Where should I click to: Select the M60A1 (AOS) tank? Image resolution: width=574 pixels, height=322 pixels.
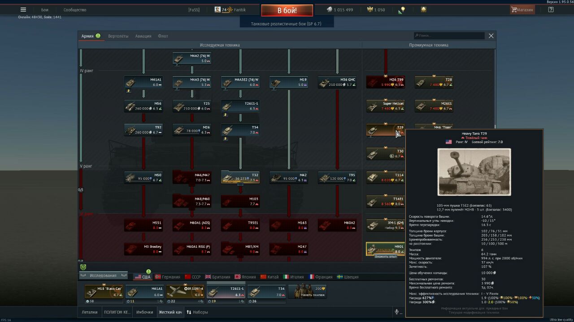click(192, 225)
